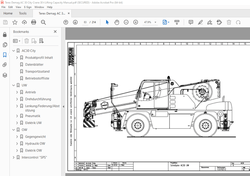The image size is (250, 176).
Task: Open the security lock panel
Action: coord(5,35)
